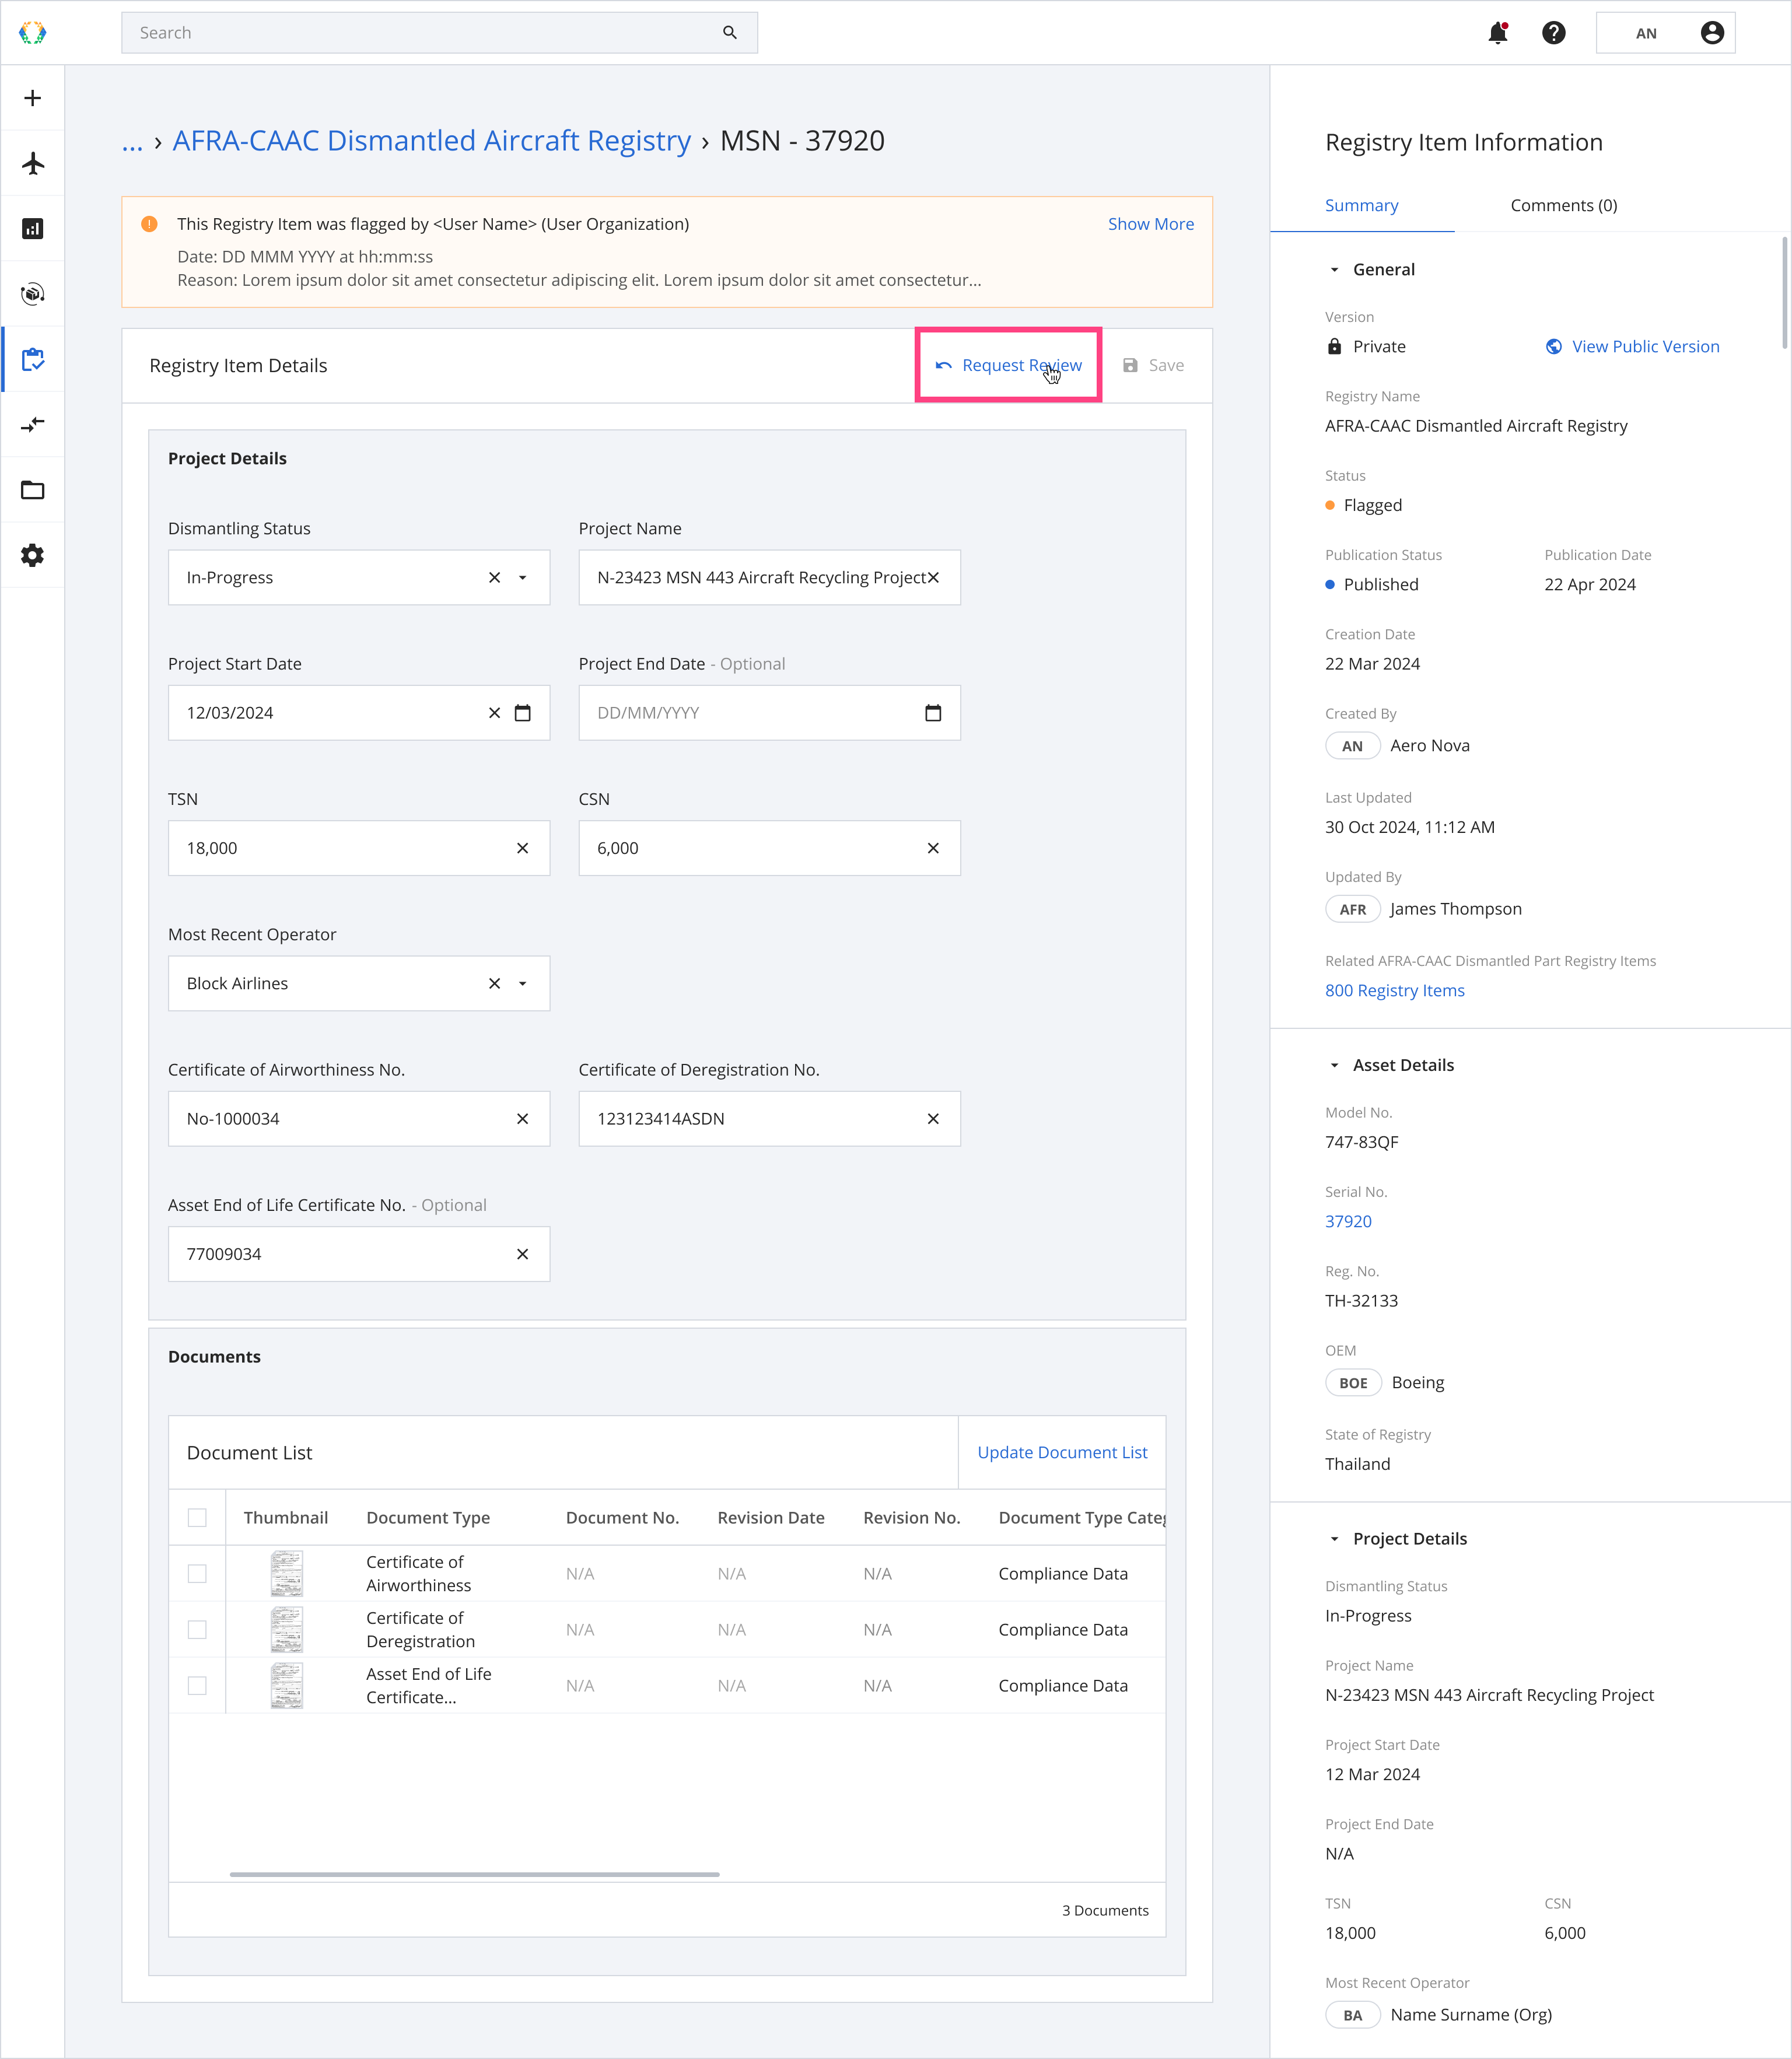Select the Summary tab
1792x2059 pixels.
[1361, 205]
